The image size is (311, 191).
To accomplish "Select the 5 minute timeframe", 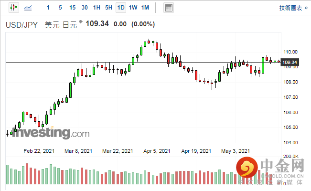I will pos(60,8).
